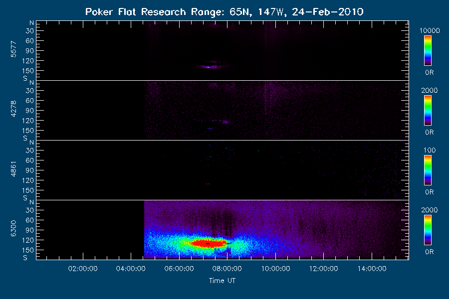Click the 100 color scale maximum label

pyautogui.click(x=430, y=150)
